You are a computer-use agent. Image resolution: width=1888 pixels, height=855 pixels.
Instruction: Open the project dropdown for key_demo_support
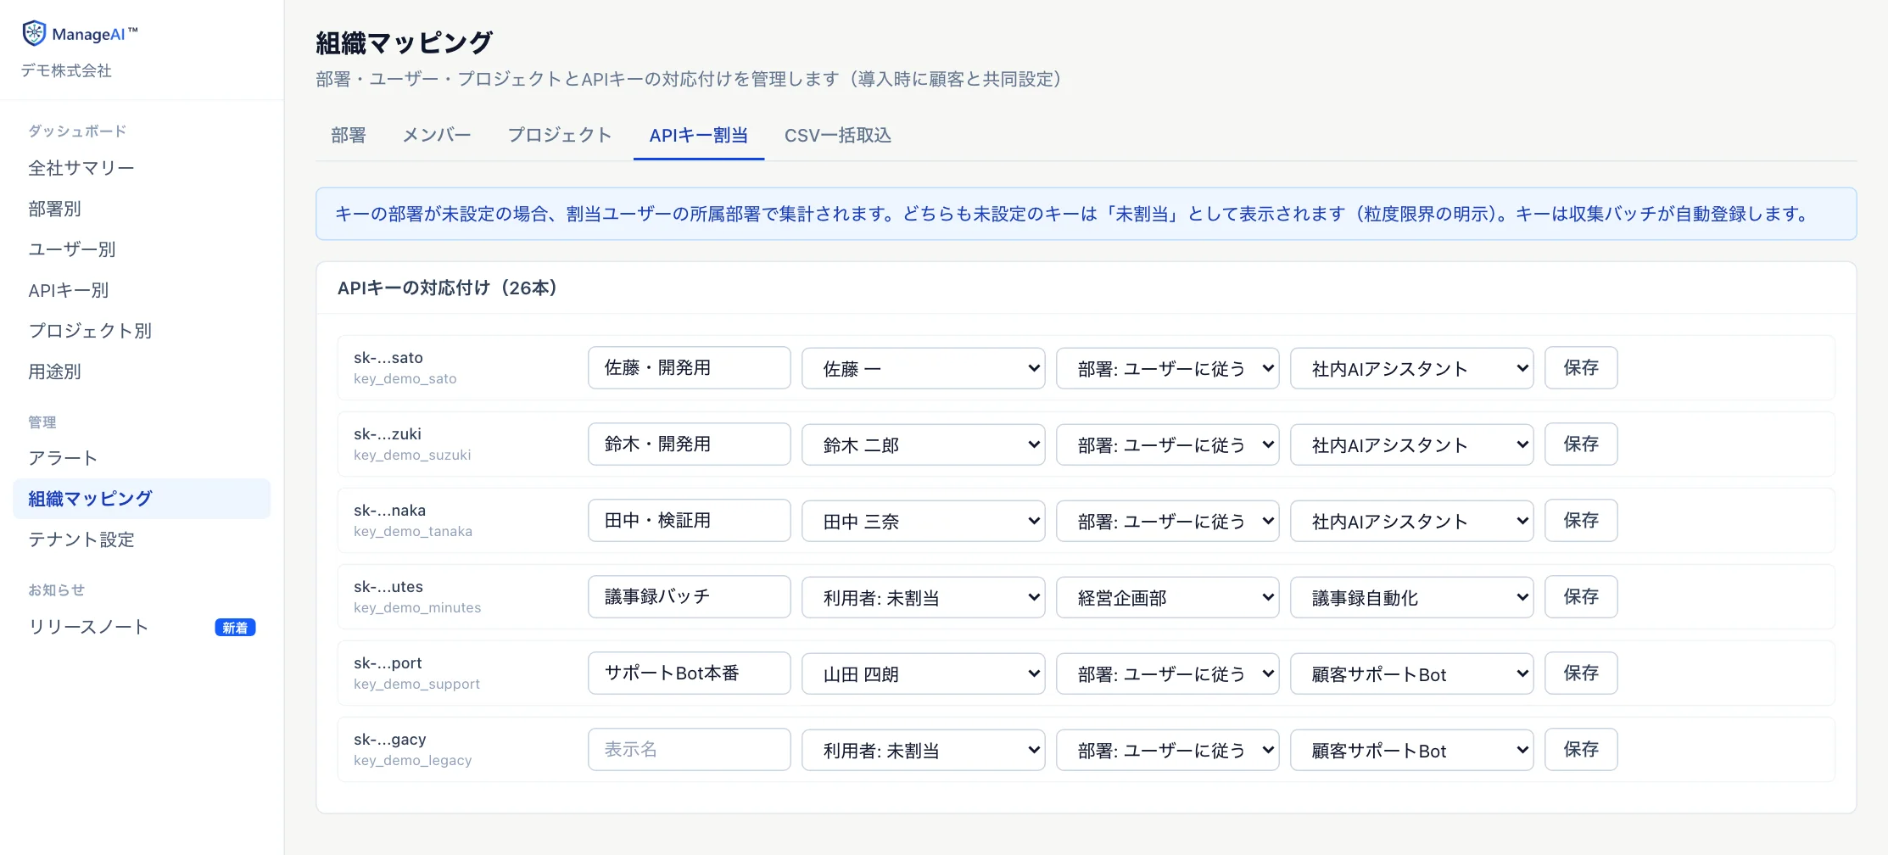(1412, 673)
